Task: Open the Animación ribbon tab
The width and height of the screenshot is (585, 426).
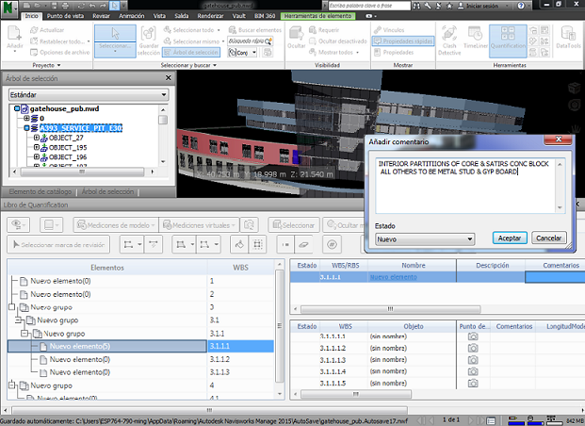Action: click(131, 16)
